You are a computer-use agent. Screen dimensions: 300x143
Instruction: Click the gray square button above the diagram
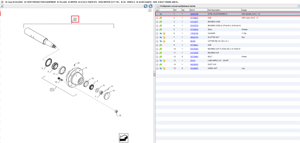click(150, 10)
